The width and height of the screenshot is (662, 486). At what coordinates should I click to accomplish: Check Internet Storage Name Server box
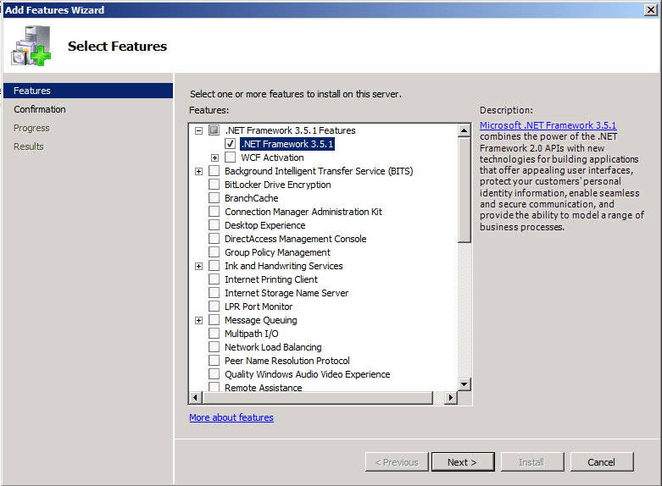(x=214, y=293)
